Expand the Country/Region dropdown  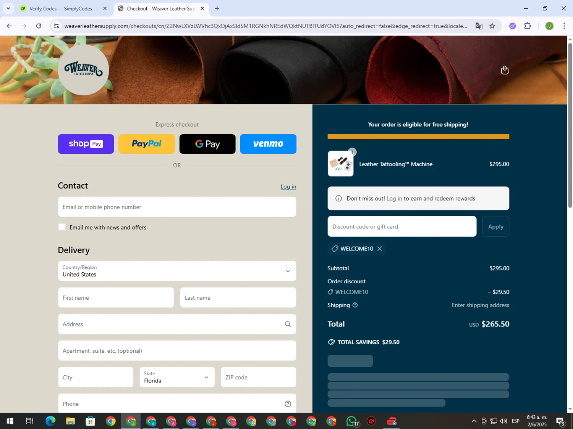(177, 271)
